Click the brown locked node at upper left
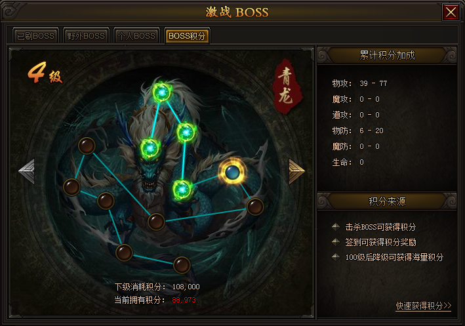 87,146
